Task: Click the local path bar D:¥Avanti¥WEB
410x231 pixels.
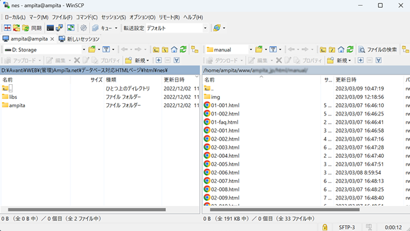Action: pos(100,70)
